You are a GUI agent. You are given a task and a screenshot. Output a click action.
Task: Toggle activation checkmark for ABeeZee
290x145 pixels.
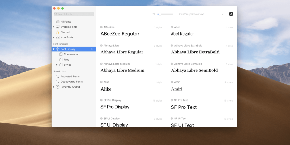click(x=101, y=27)
